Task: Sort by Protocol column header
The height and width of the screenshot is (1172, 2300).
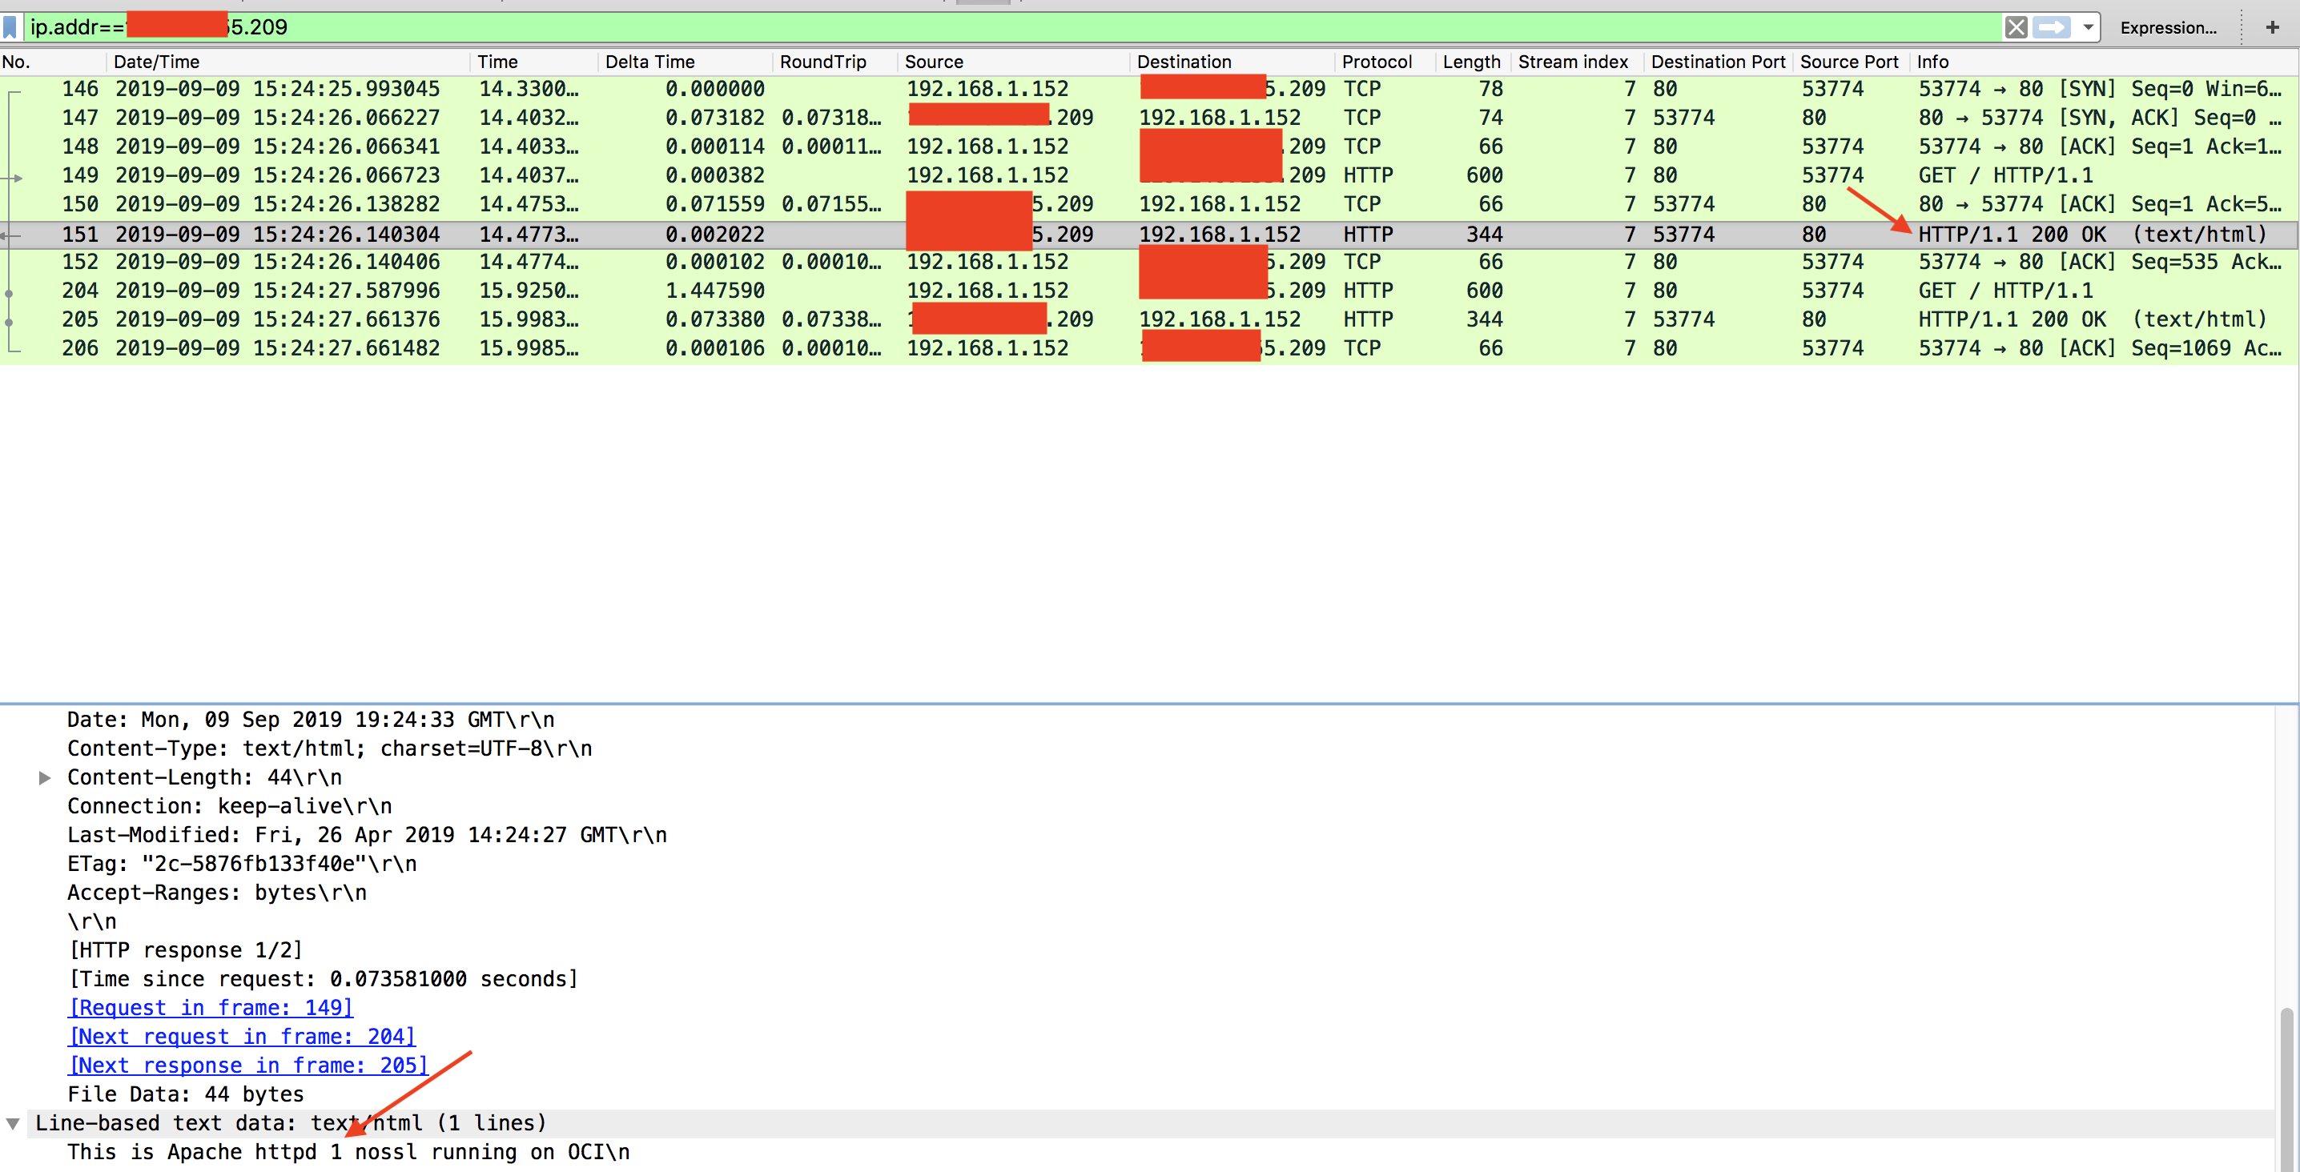Action: [x=1376, y=62]
